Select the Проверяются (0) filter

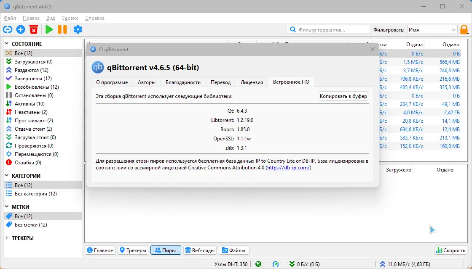tap(34, 145)
